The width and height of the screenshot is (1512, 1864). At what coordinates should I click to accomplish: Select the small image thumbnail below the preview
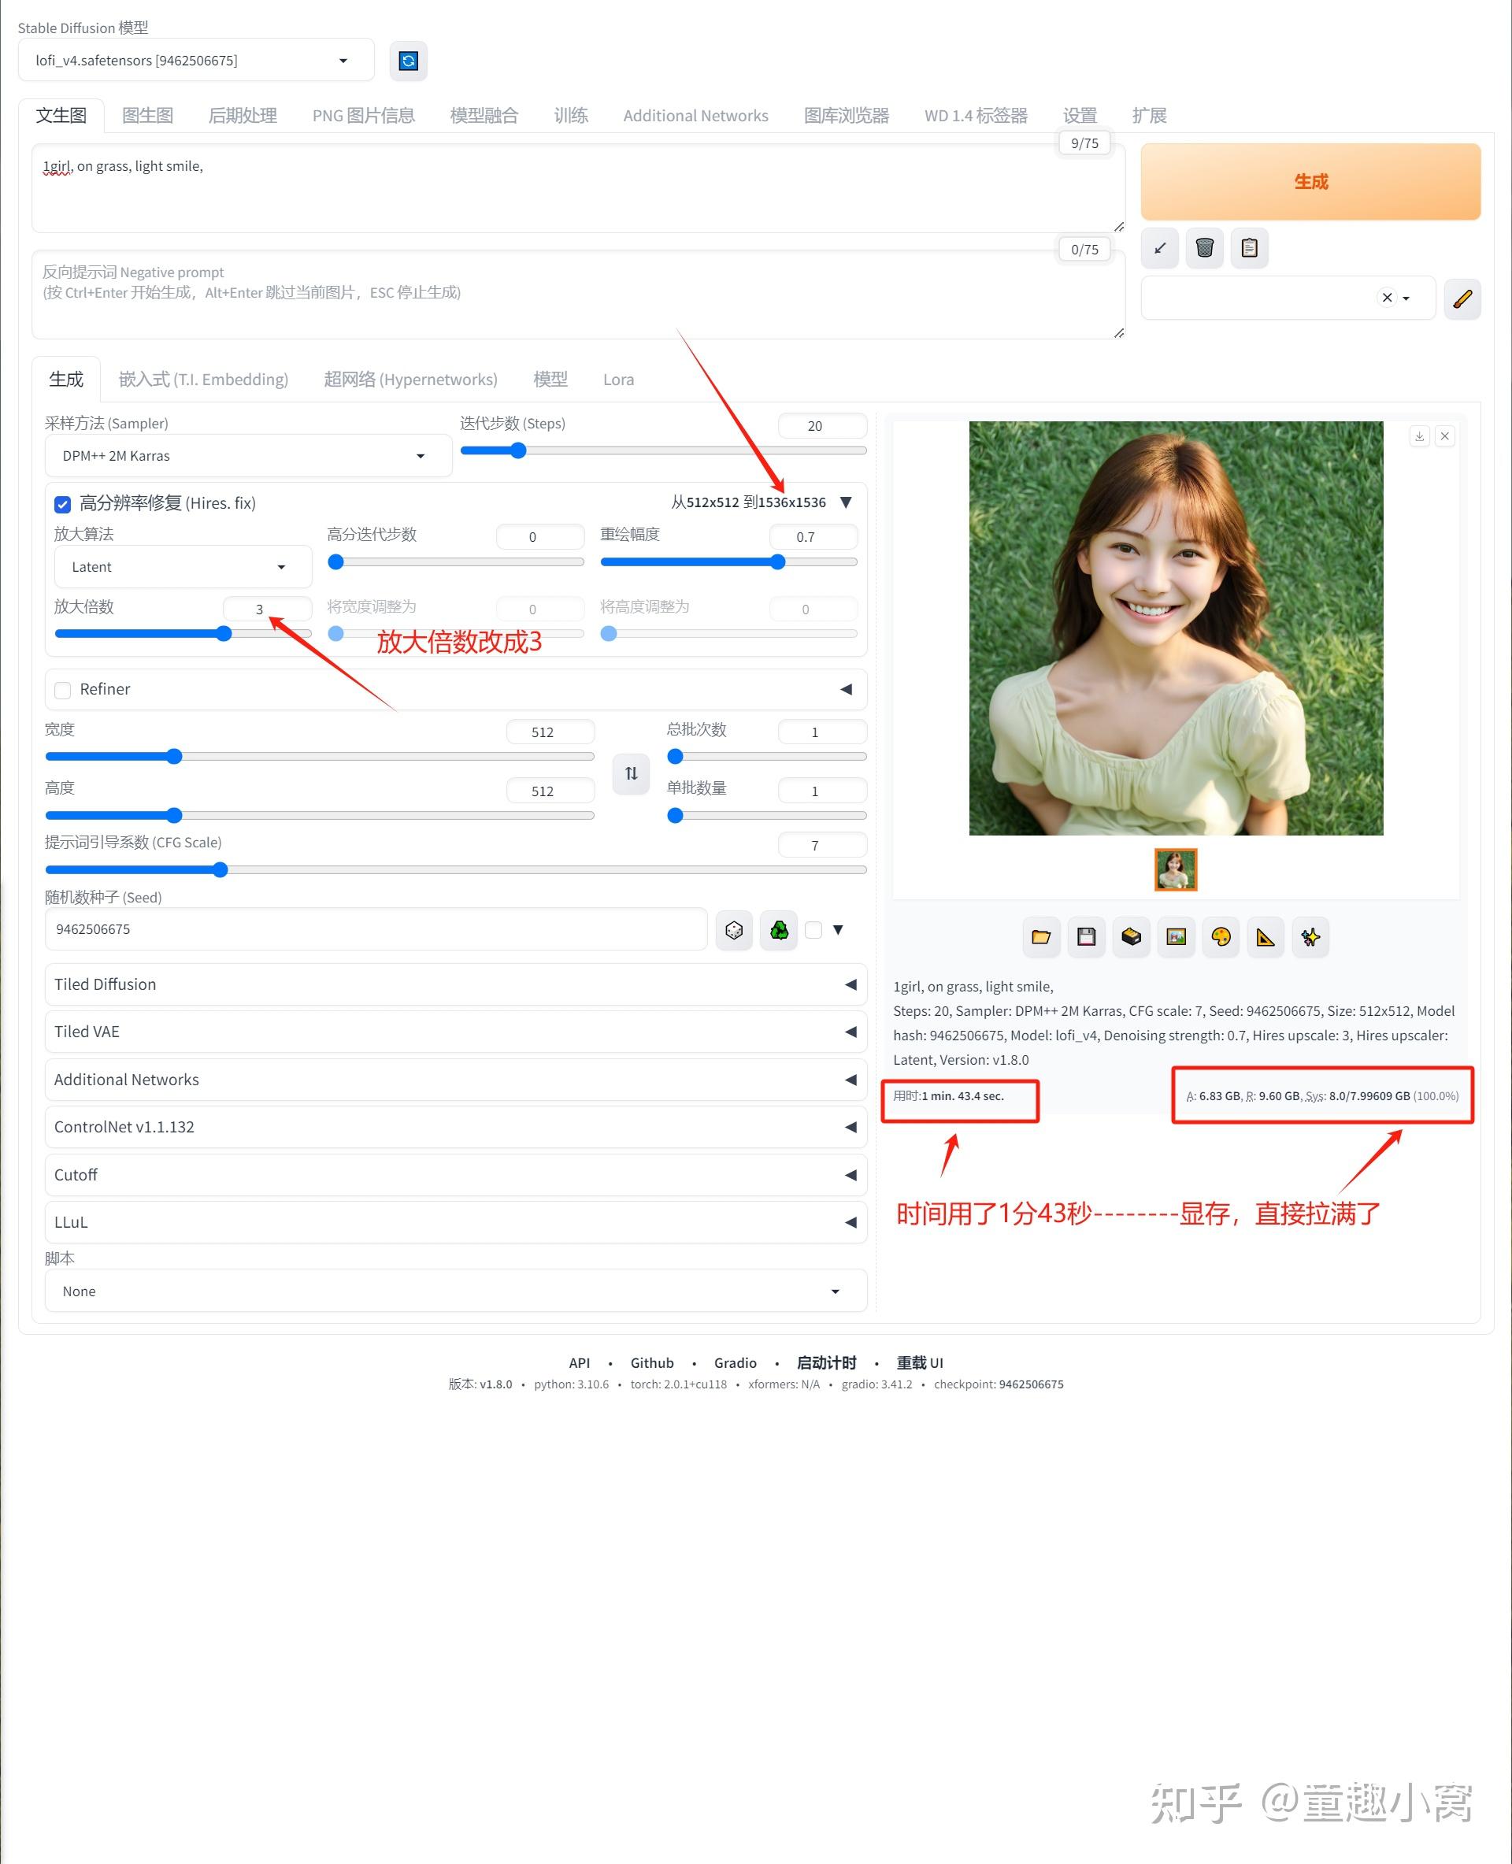(x=1176, y=869)
